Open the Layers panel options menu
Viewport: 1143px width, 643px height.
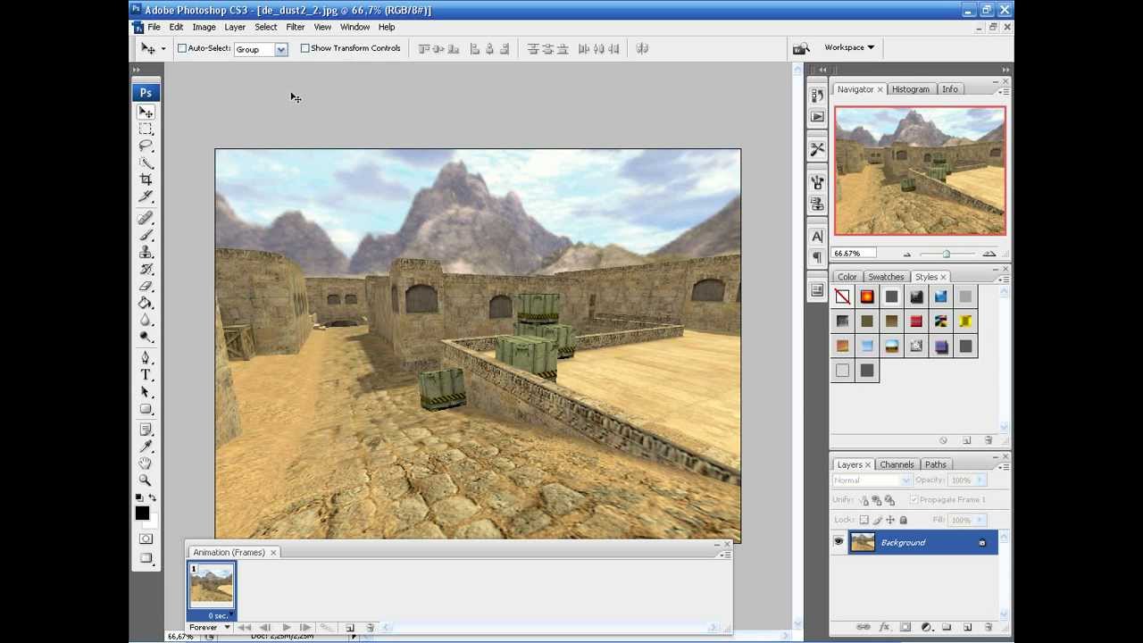(1004, 466)
